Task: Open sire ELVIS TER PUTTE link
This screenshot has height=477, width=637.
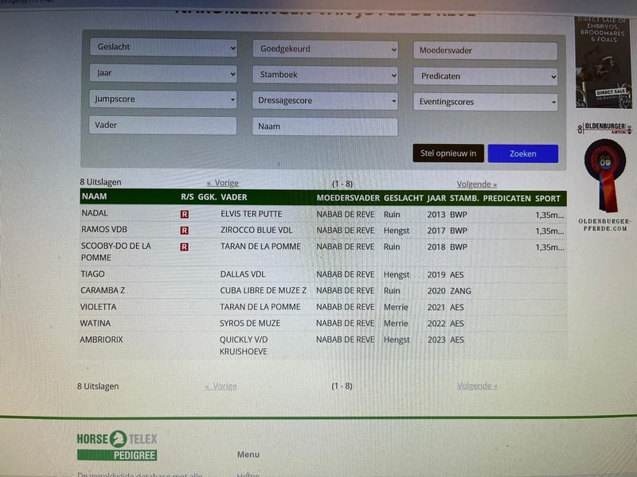Action: [251, 215]
